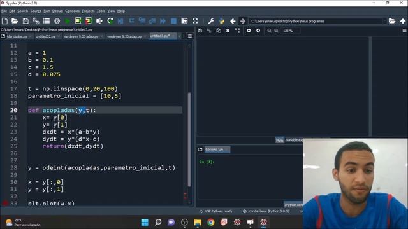Browse for a working directory folder icon

point(392,21)
